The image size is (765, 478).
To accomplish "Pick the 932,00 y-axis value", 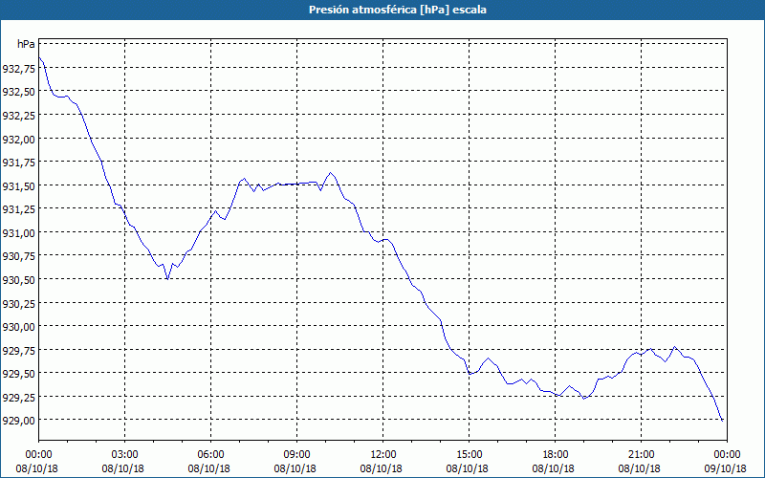I will (18, 139).
